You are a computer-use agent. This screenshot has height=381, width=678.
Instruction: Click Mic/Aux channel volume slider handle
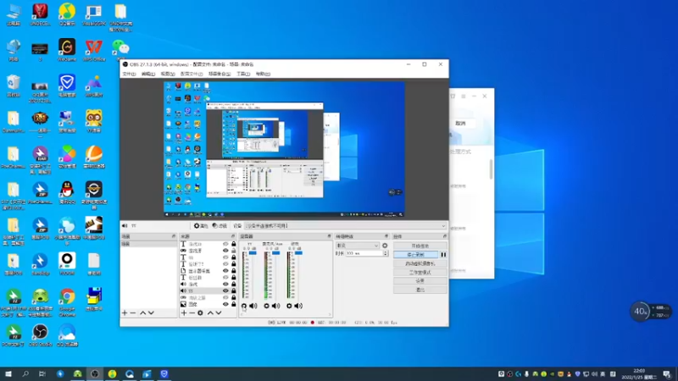(x=276, y=252)
